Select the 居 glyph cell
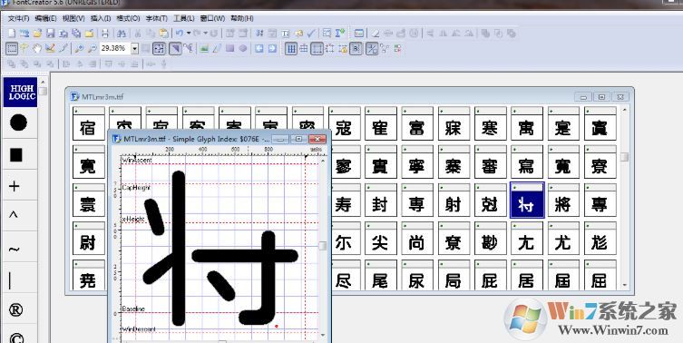Image resolution: width=683 pixels, height=343 pixels. [x=527, y=276]
